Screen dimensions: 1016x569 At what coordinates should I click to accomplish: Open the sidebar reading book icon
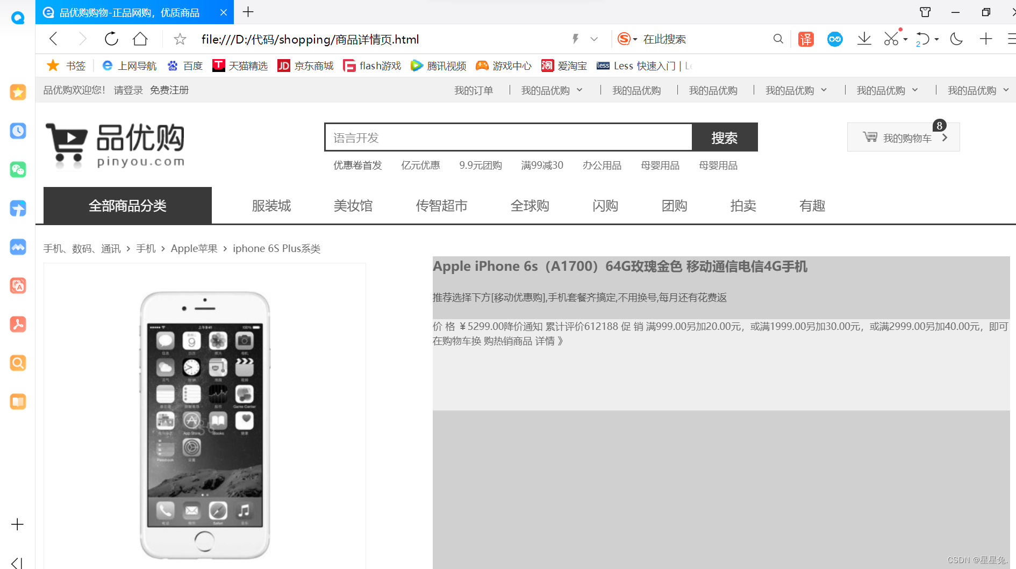[x=18, y=401]
